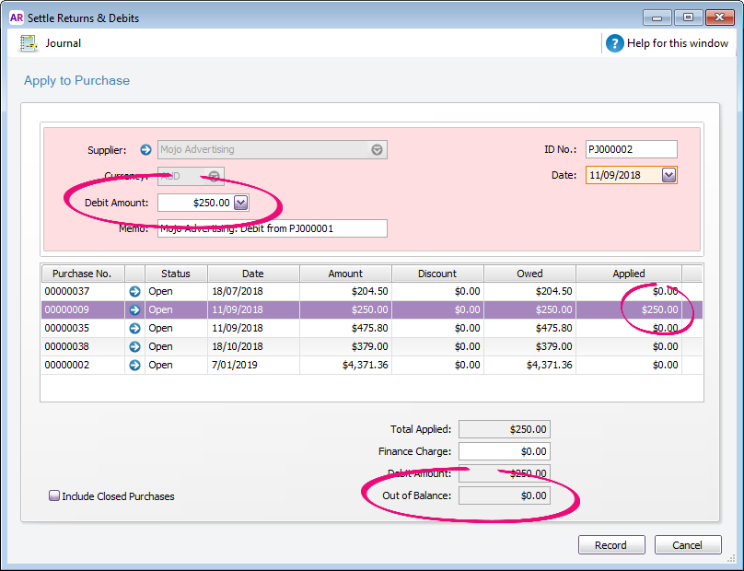Image resolution: width=744 pixels, height=571 pixels.
Task: Click inside the Memo text field
Action: coord(272,228)
